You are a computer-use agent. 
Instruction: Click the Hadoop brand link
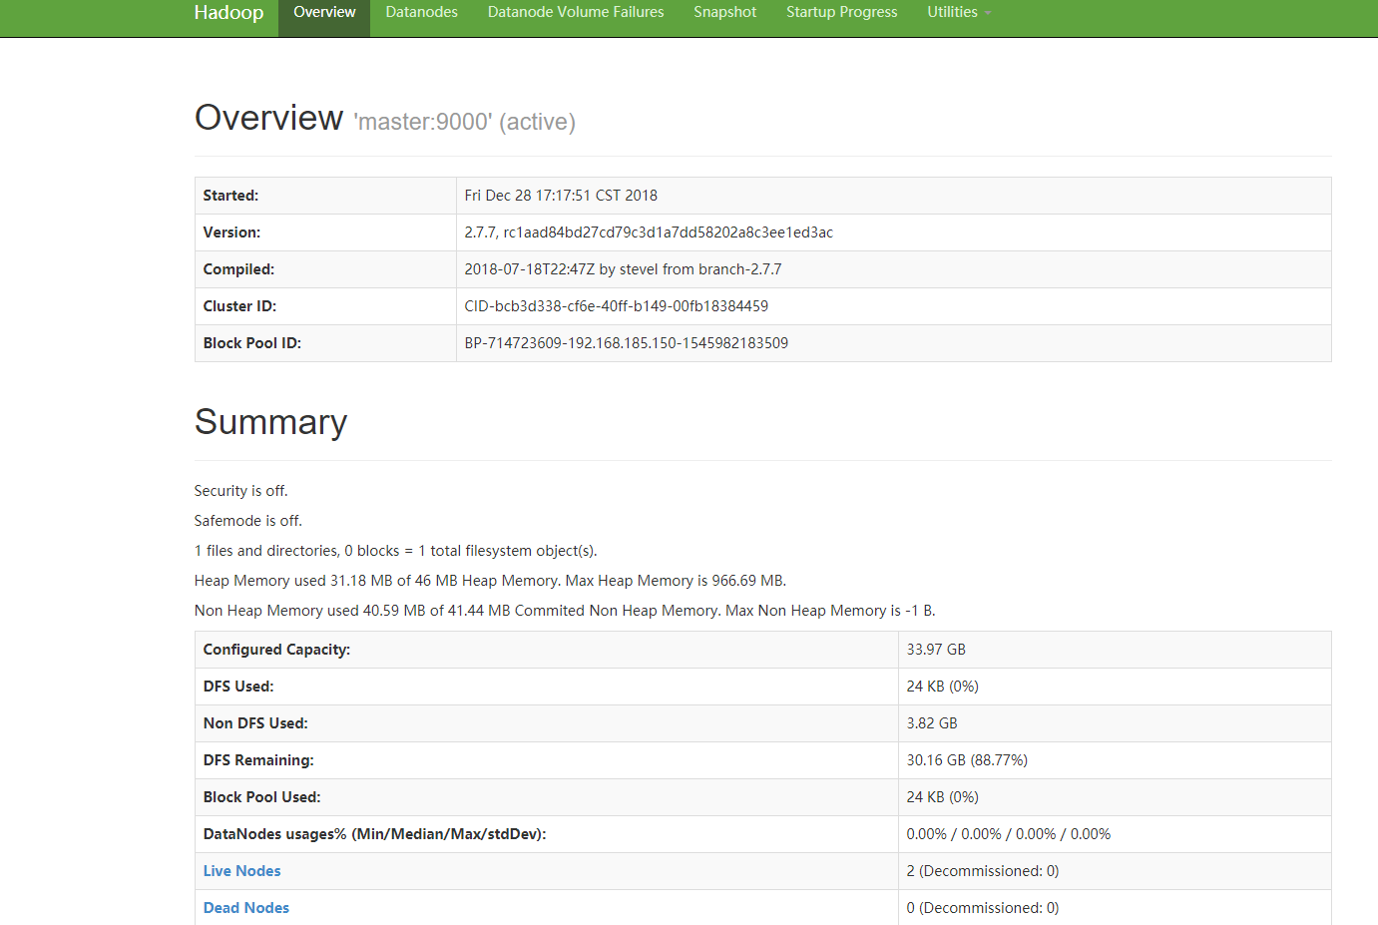coord(229,13)
